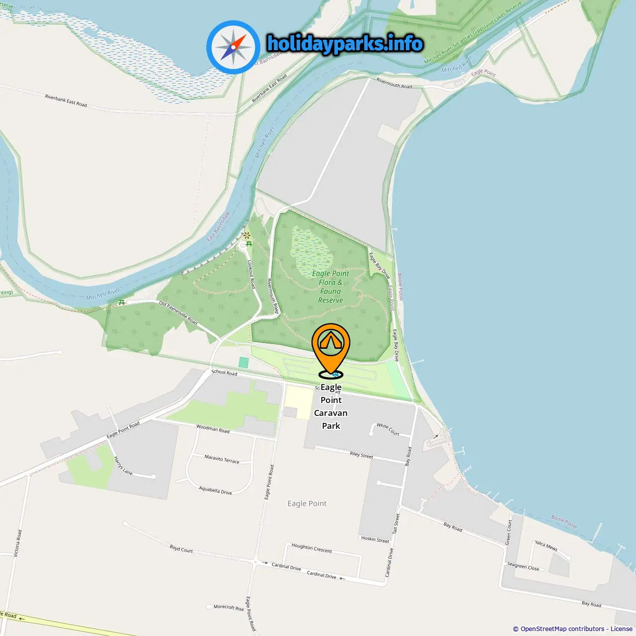Click the Riverbank East Road label at left
This screenshot has width=636, height=636.
[x=66, y=100]
